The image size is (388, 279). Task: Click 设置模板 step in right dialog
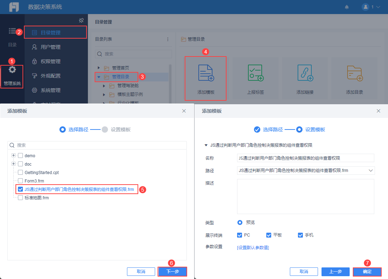coord(311,129)
